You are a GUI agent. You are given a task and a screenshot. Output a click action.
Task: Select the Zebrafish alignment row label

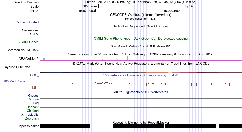point(32,118)
